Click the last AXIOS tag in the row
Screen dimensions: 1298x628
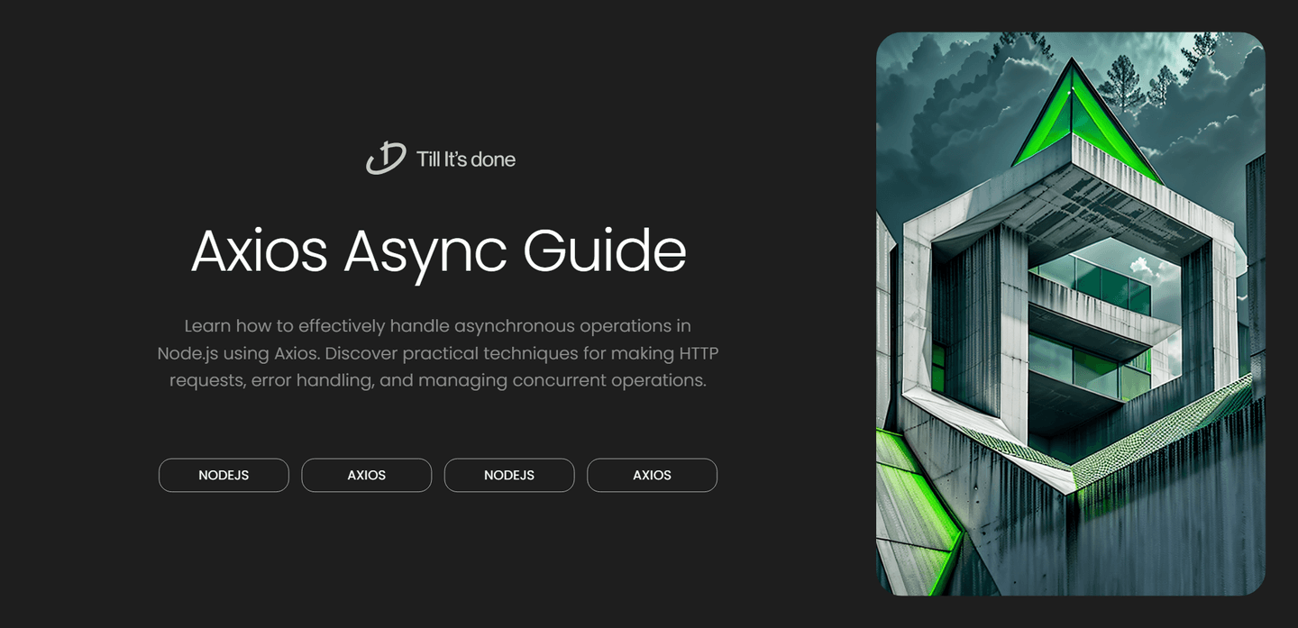pyautogui.click(x=652, y=475)
